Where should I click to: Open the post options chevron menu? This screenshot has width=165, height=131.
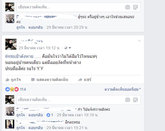tap(139, 41)
